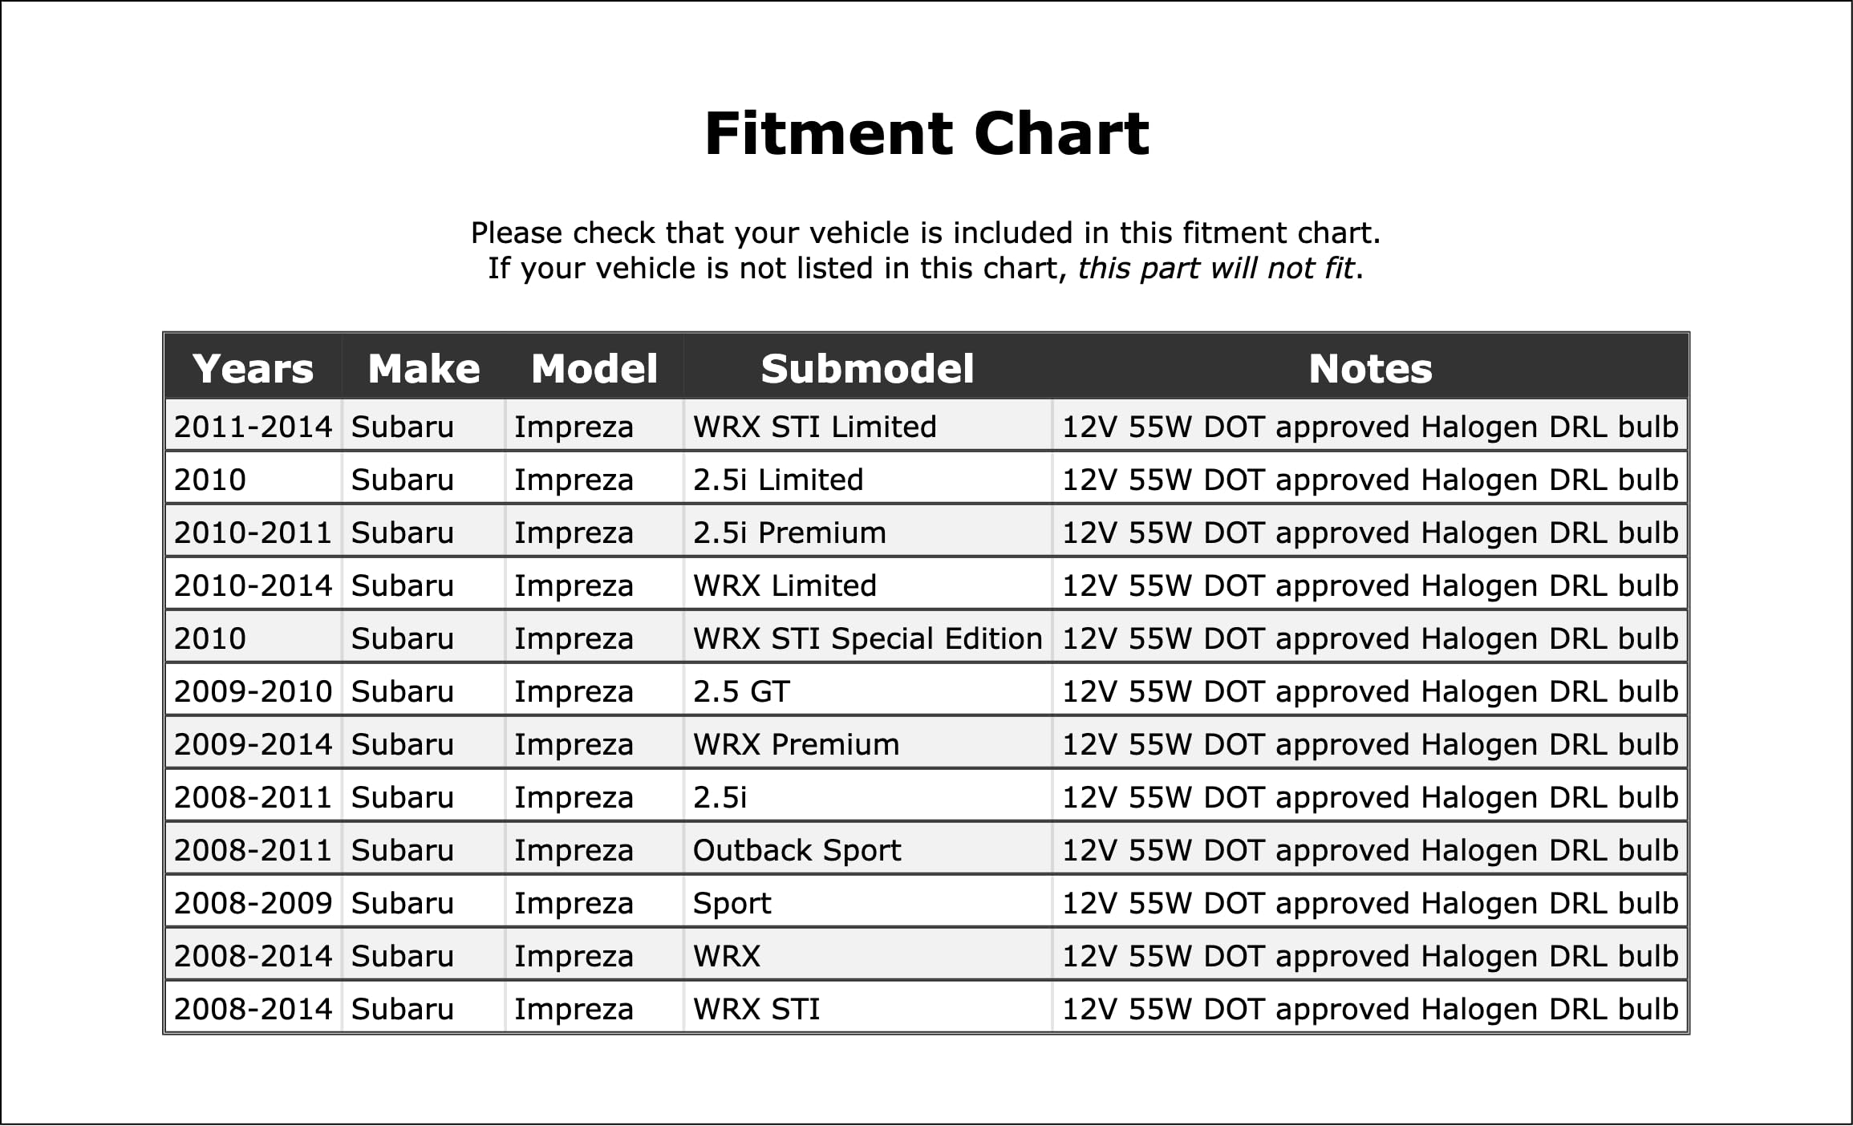Select the 2011-2014 years cell
The height and width of the screenshot is (1126, 1853).
(253, 427)
